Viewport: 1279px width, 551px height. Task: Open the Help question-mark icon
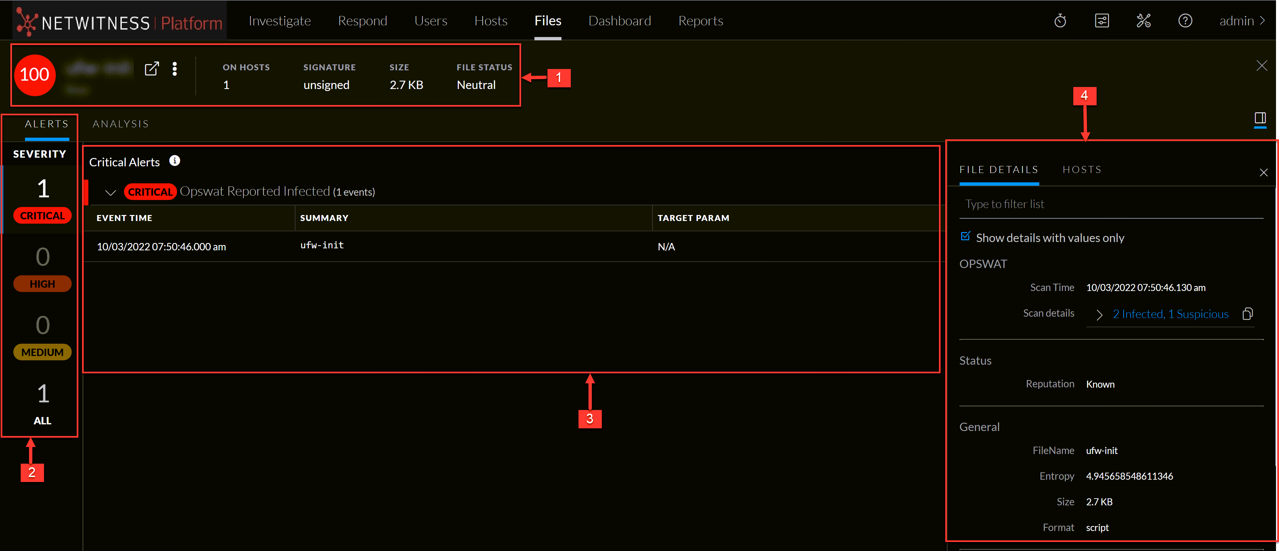point(1185,20)
